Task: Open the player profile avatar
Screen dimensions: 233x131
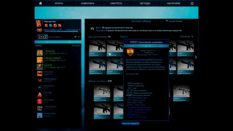Action: point(39,24)
